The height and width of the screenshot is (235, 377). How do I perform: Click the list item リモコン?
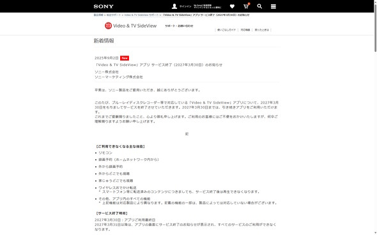pyautogui.click(x=105, y=153)
